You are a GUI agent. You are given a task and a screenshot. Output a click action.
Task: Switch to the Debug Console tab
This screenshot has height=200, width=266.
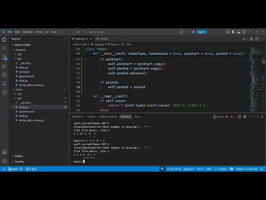click(x=108, y=117)
